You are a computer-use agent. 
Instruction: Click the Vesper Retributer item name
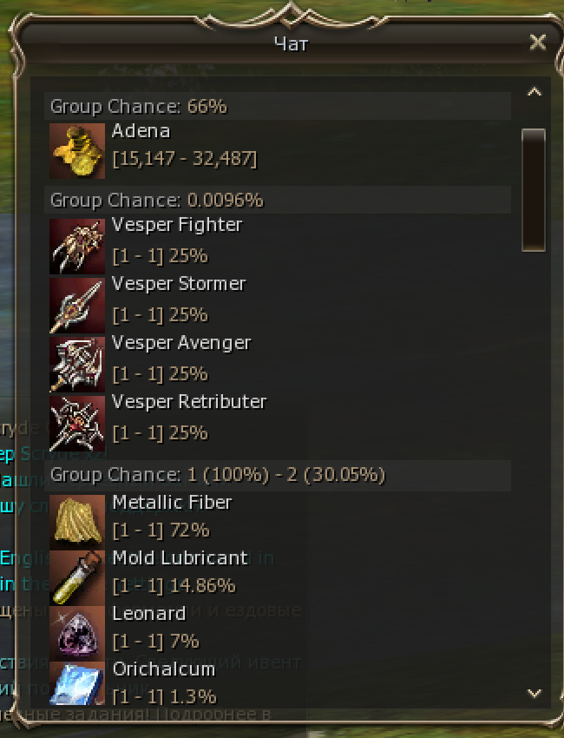pyautogui.click(x=189, y=402)
